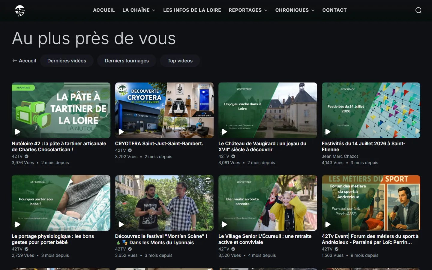Open the search magnifier icon

click(418, 10)
